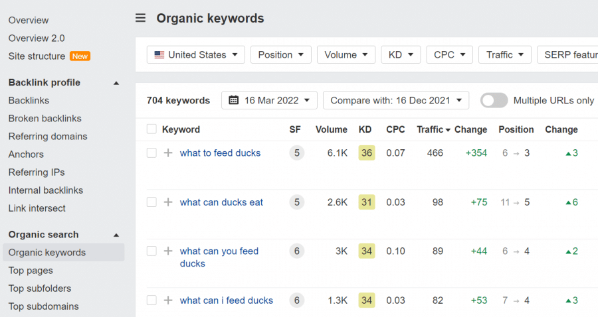The image size is (598, 317).
Task: Open the hamburger menu next to Organic keywords
Action: coord(140,18)
